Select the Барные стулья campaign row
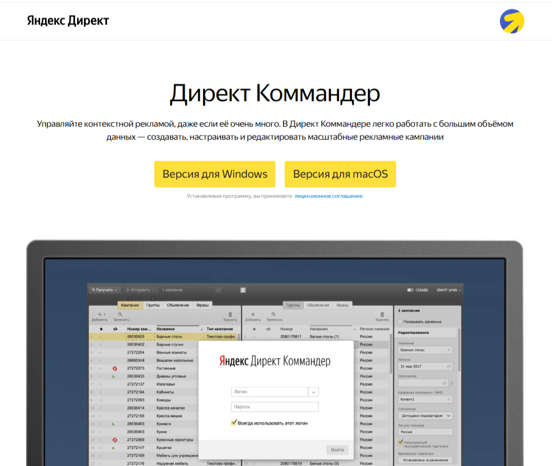The height and width of the screenshot is (466, 552). click(x=145, y=344)
